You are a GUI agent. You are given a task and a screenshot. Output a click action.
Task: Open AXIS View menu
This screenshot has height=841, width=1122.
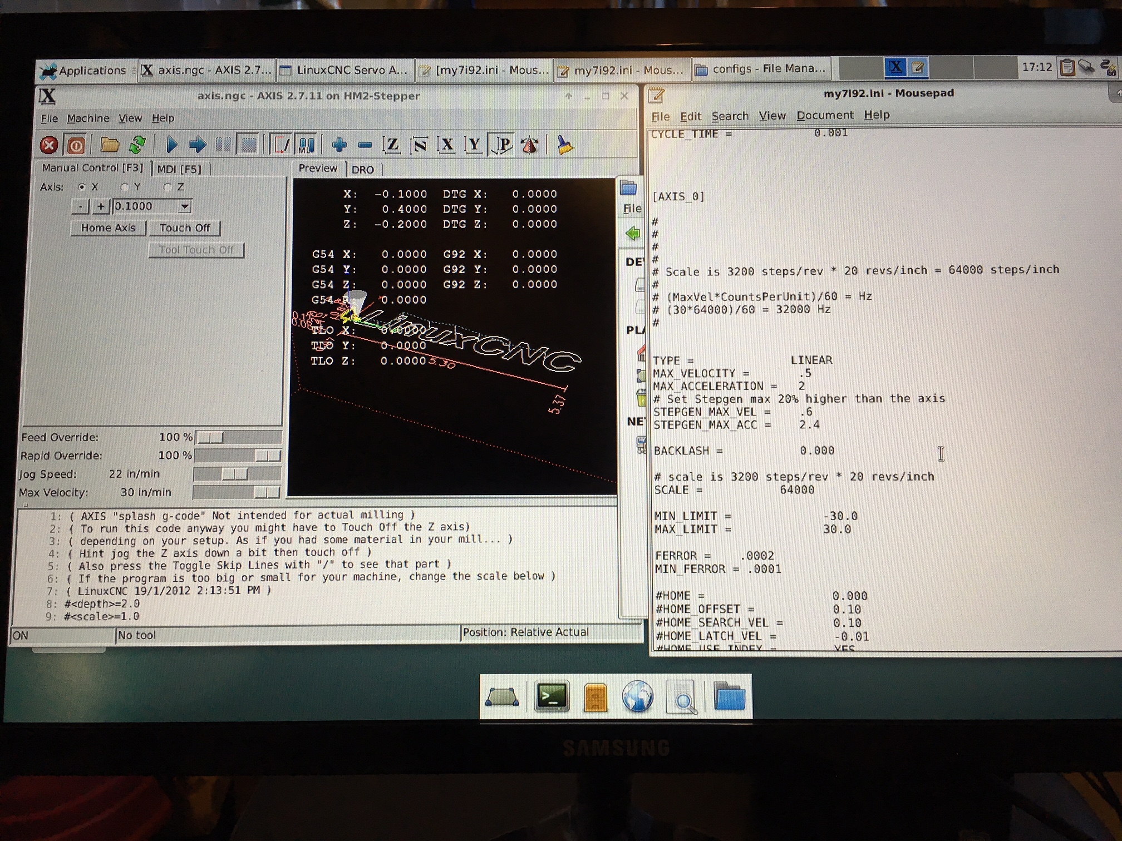click(x=130, y=118)
